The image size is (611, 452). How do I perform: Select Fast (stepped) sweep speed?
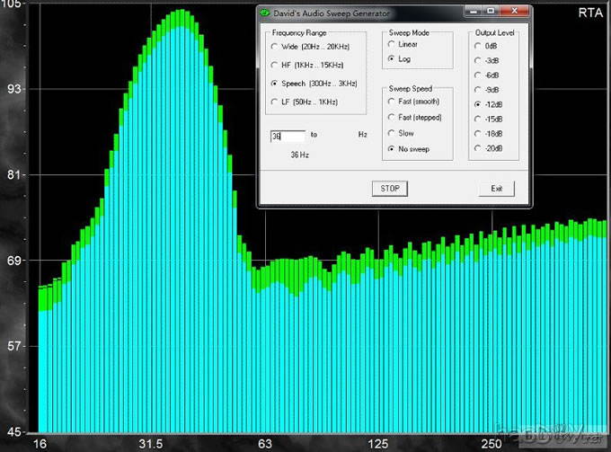pos(391,118)
